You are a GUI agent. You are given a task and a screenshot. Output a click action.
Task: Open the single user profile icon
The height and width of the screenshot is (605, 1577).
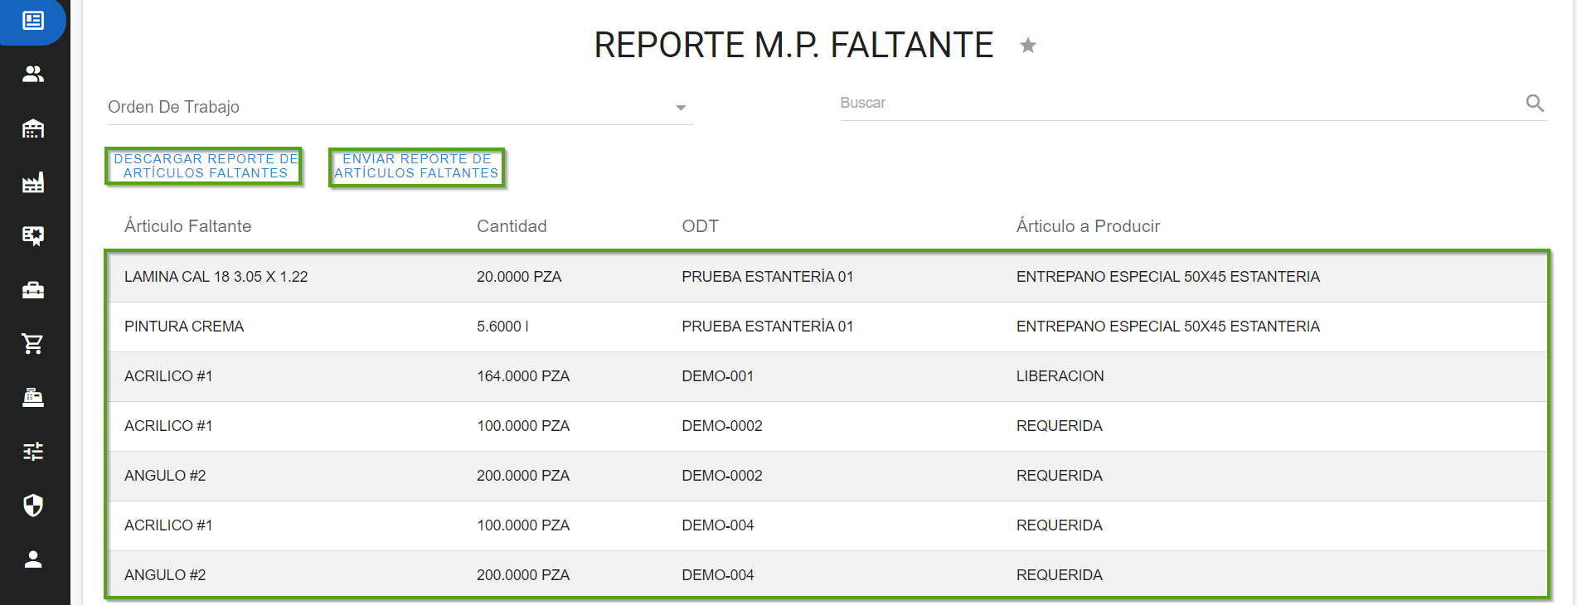[33, 559]
